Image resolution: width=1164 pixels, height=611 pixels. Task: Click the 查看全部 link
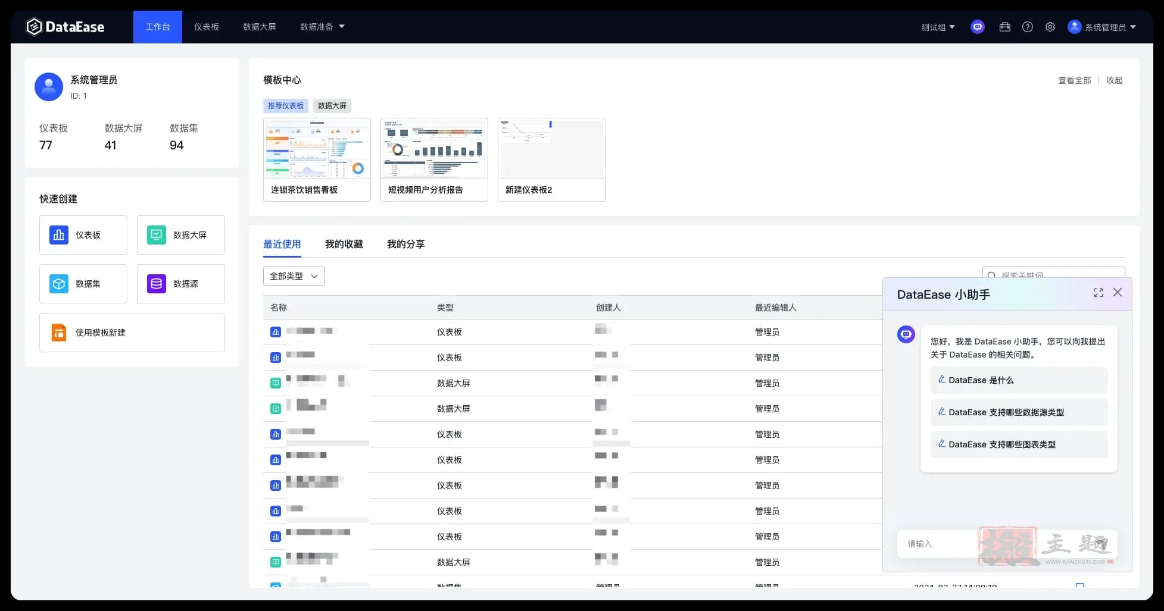click(x=1075, y=80)
